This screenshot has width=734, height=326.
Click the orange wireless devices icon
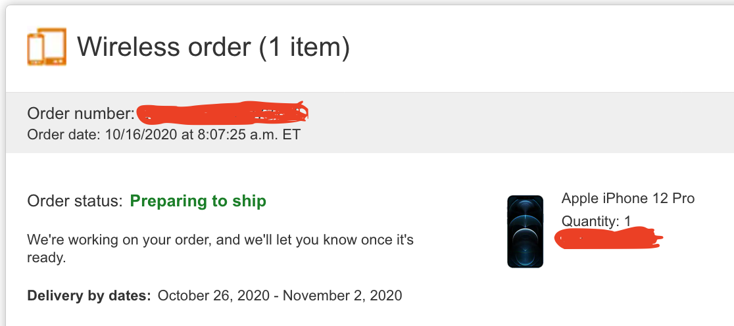pyautogui.click(x=46, y=47)
